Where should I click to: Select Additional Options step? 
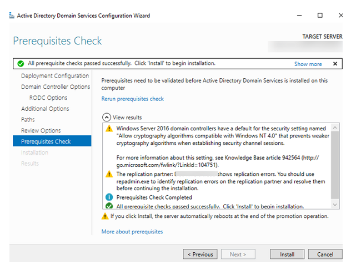click(45, 109)
